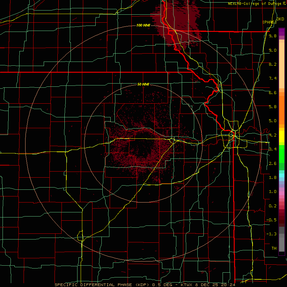Screen dimensions: 287x287
Task: Click the 9.0 scale value
Action: pyautogui.click(x=273, y=50)
